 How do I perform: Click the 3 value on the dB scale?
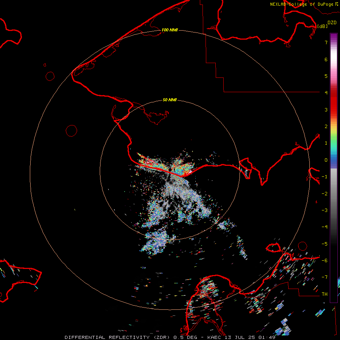(x=326, y=110)
